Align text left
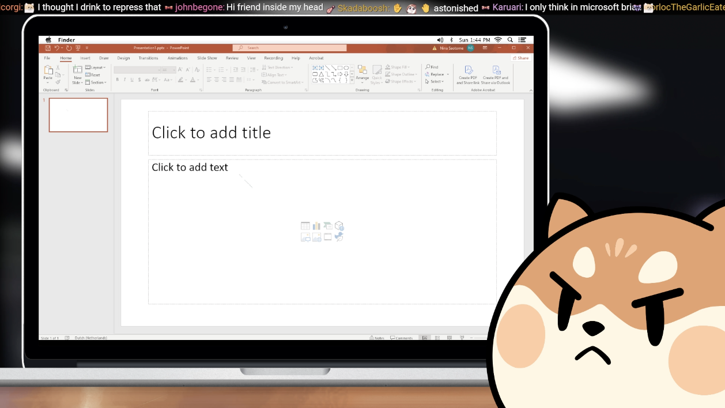725x408 pixels. pos(209,80)
